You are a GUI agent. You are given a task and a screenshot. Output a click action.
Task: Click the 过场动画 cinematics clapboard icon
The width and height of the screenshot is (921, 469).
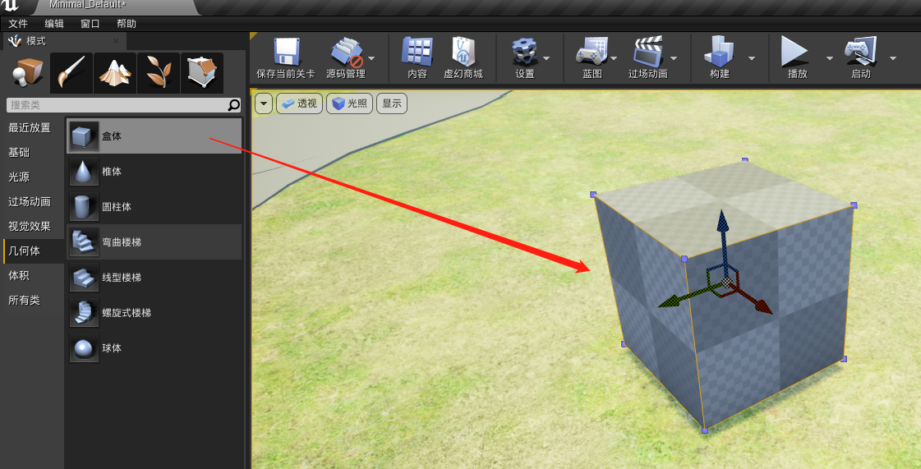(648, 52)
